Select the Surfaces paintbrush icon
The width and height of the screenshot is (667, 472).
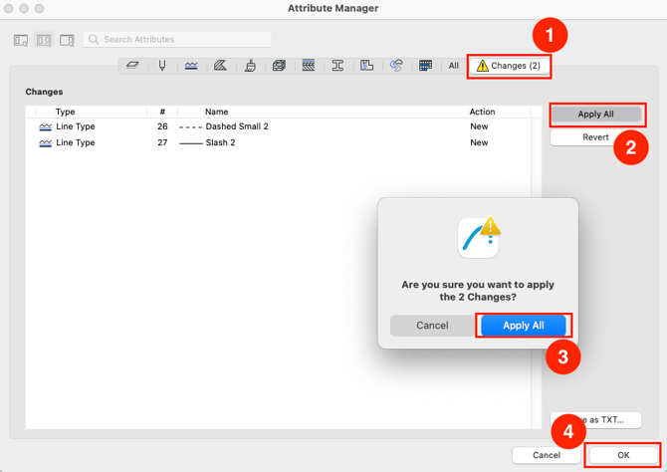250,66
